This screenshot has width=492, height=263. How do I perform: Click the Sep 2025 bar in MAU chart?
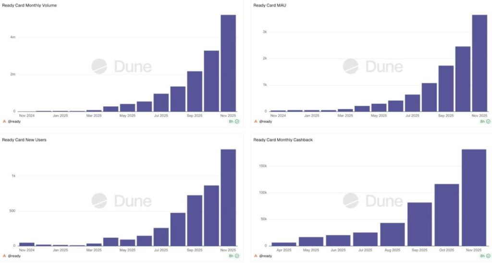tap(446, 88)
